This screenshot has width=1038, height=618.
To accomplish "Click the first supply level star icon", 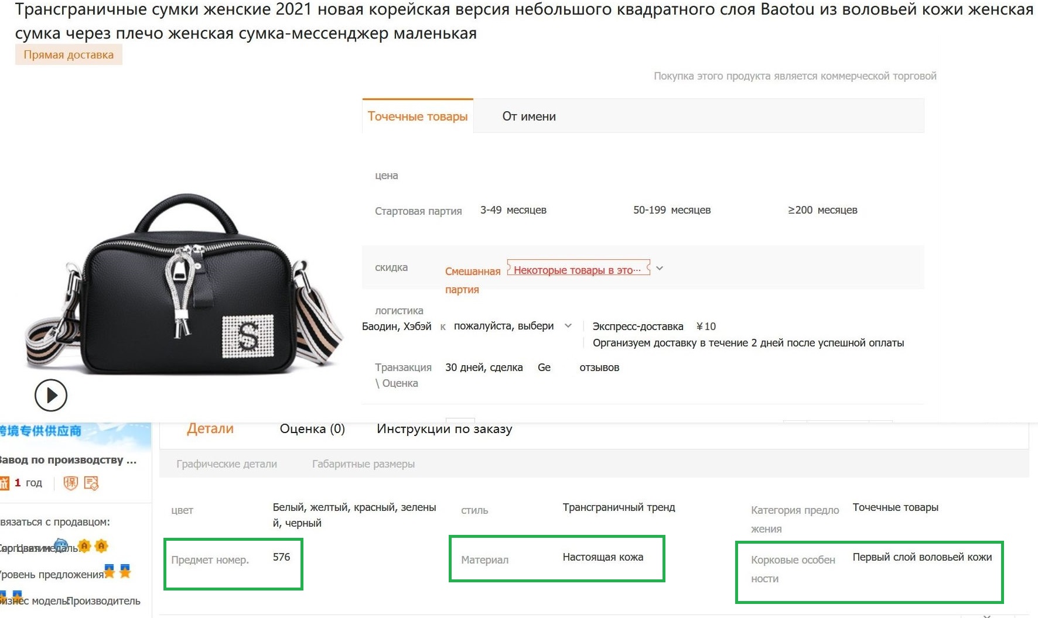I will (110, 571).
